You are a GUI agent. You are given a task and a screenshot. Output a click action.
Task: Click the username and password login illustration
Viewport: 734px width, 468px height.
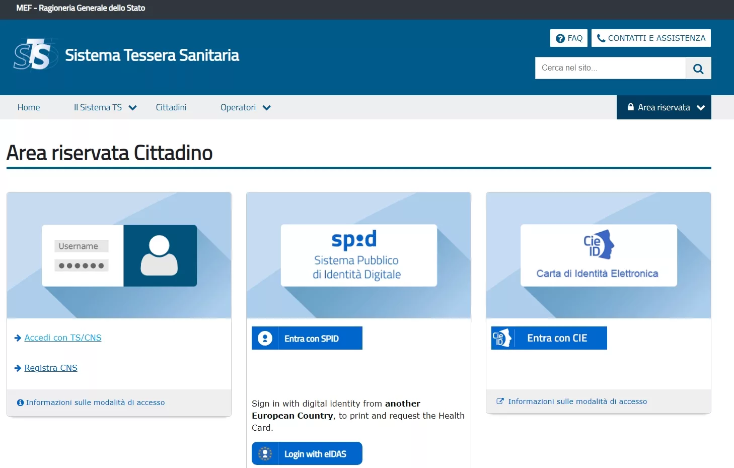coord(119,255)
